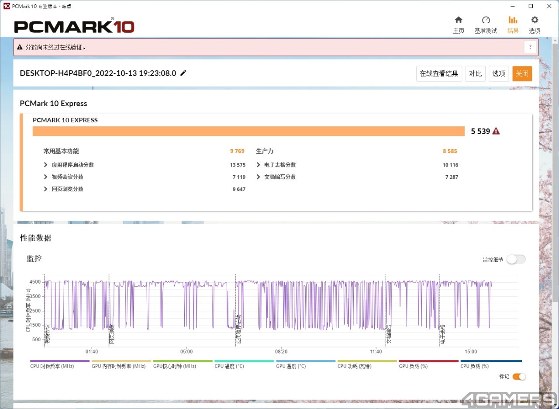Select the 结果 results chart icon

click(513, 20)
